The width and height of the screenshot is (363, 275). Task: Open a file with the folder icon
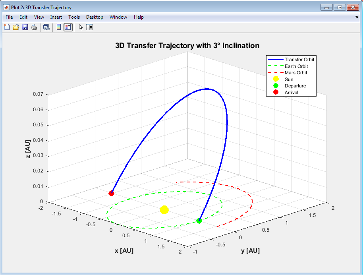coord(16,27)
